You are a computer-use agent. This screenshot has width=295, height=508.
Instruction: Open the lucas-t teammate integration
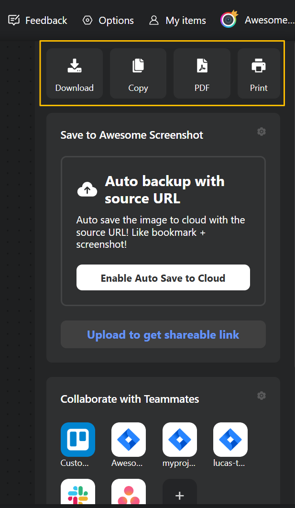coord(230,439)
